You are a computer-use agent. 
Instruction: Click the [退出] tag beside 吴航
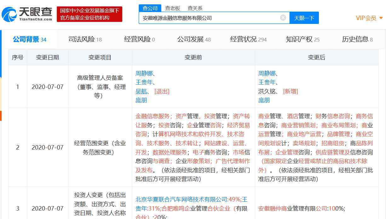pos(162,91)
